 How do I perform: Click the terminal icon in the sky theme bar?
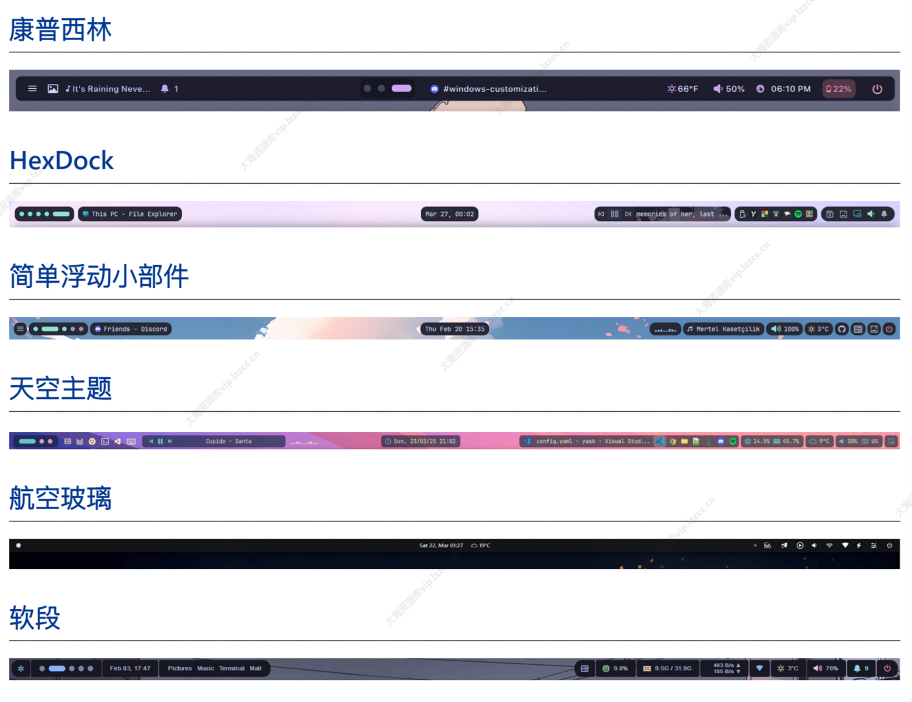tap(105, 442)
